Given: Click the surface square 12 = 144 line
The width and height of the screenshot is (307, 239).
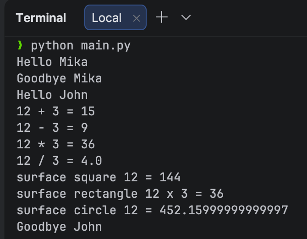Looking at the screenshot, I should click(x=99, y=177).
